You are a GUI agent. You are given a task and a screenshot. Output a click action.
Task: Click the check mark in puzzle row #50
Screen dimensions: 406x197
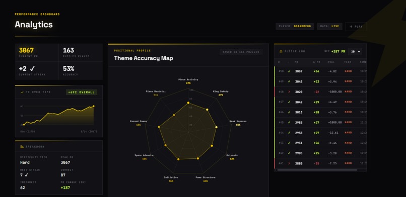click(289, 71)
